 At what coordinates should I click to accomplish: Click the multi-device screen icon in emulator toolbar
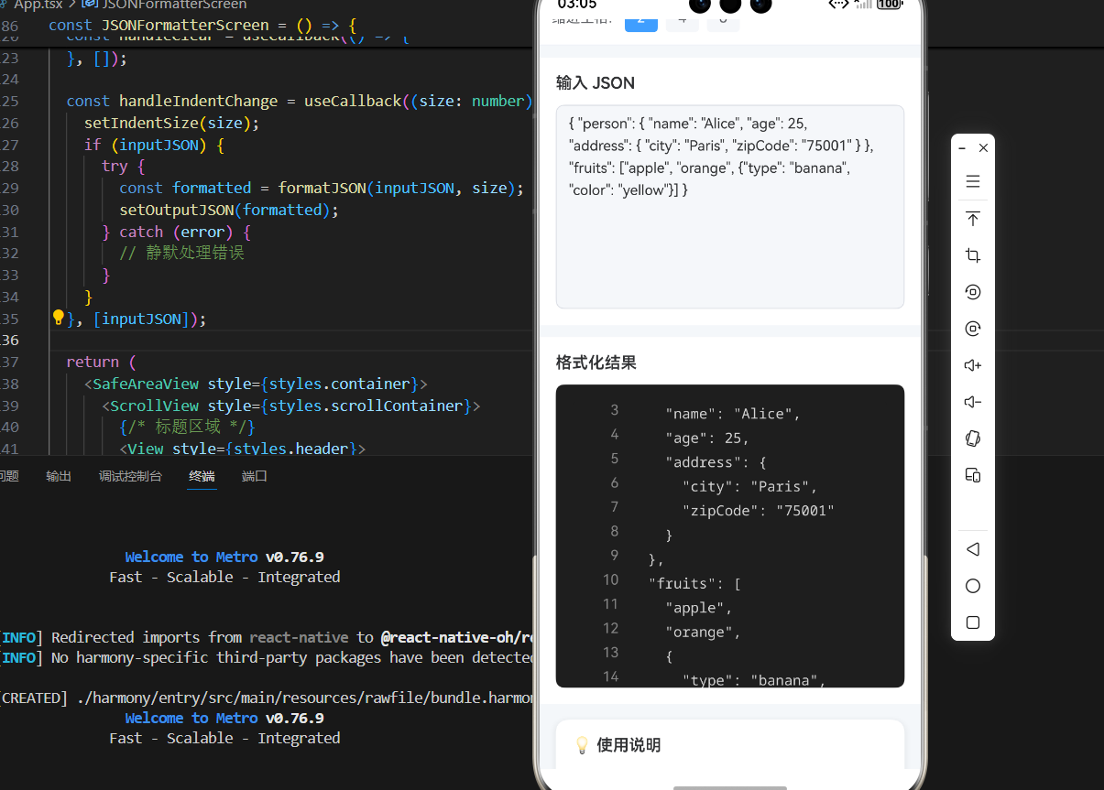tap(973, 475)
